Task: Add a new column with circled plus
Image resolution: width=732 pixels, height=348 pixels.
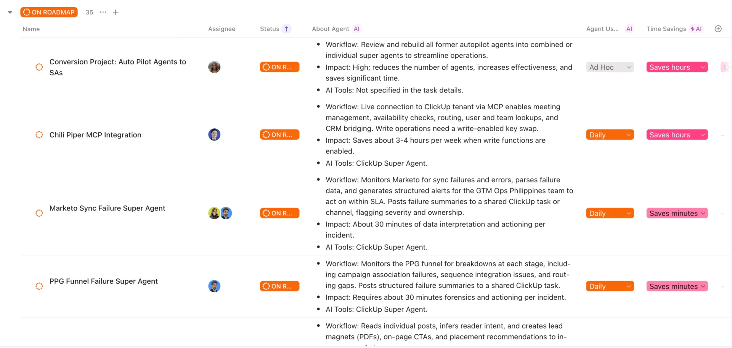Action: (718, 29)
